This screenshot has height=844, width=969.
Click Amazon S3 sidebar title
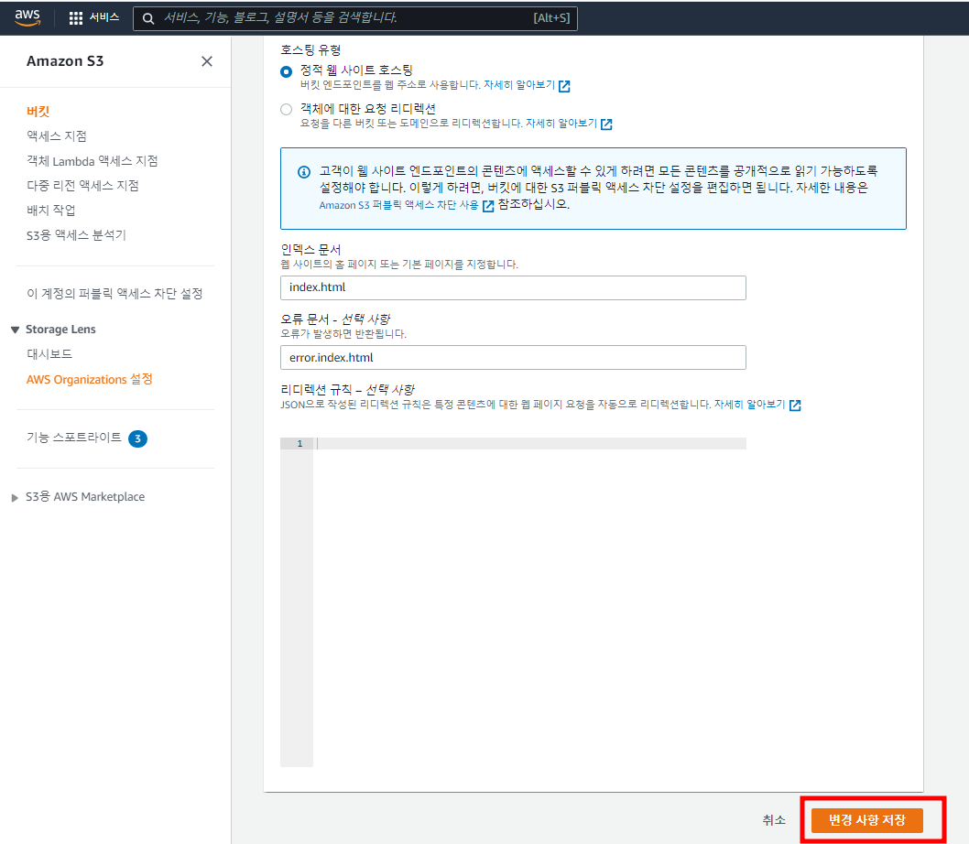pos(65,61)
